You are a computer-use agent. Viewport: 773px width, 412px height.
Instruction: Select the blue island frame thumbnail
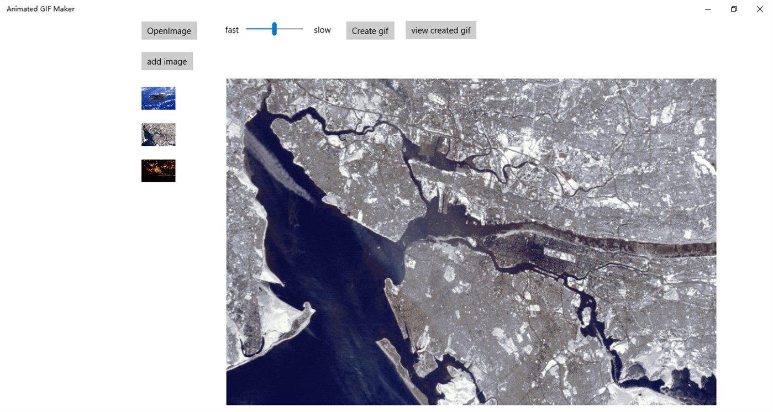pyautogui.click(x=158, y=98)
